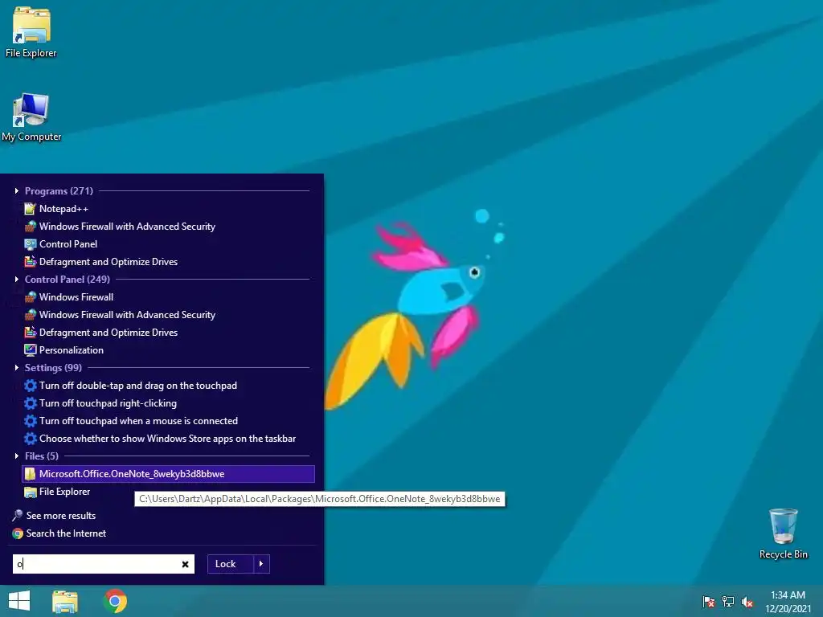Viewport: 823px width, 617px height.
Task: Click the Notepad++ icon in Programs results
Action: pyautogui.click(x=31, y=209)
